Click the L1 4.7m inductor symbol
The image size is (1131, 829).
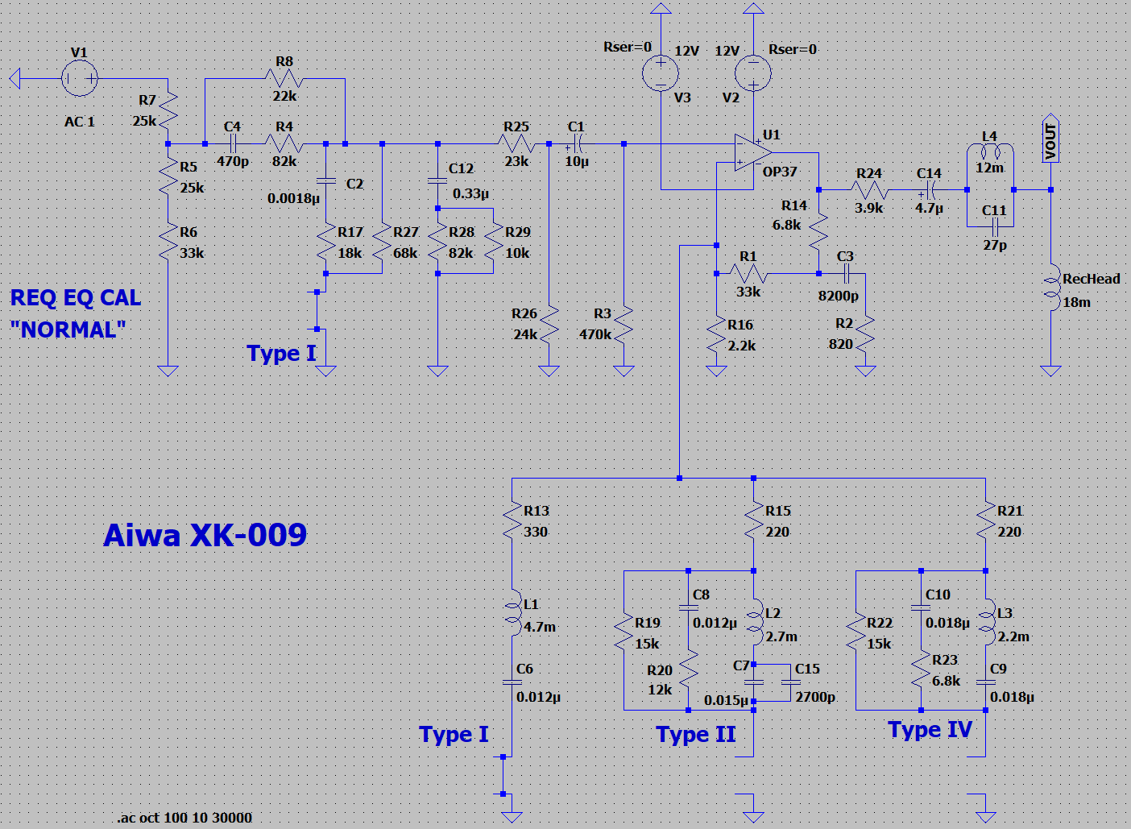coord(512,613)
